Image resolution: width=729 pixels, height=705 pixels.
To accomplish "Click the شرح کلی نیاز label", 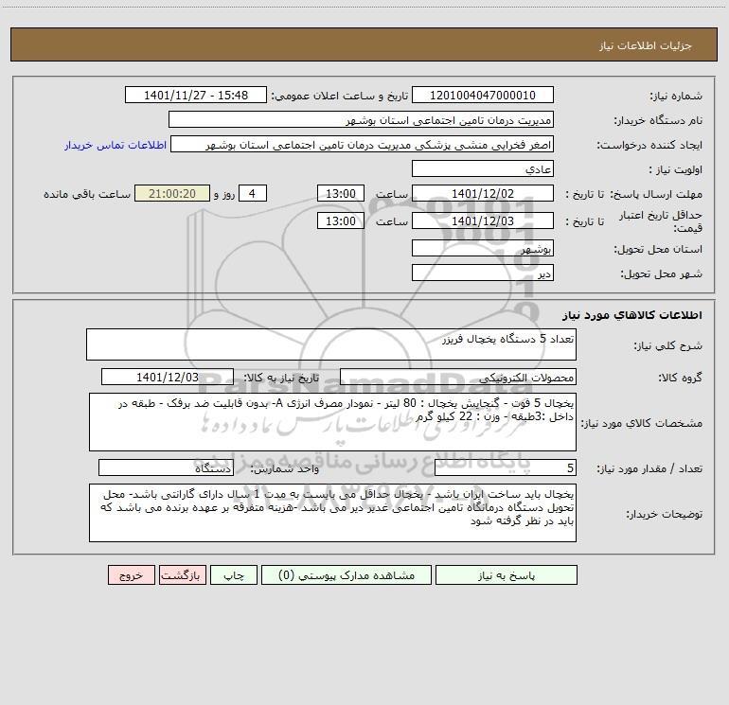I will tap(668, 345).
